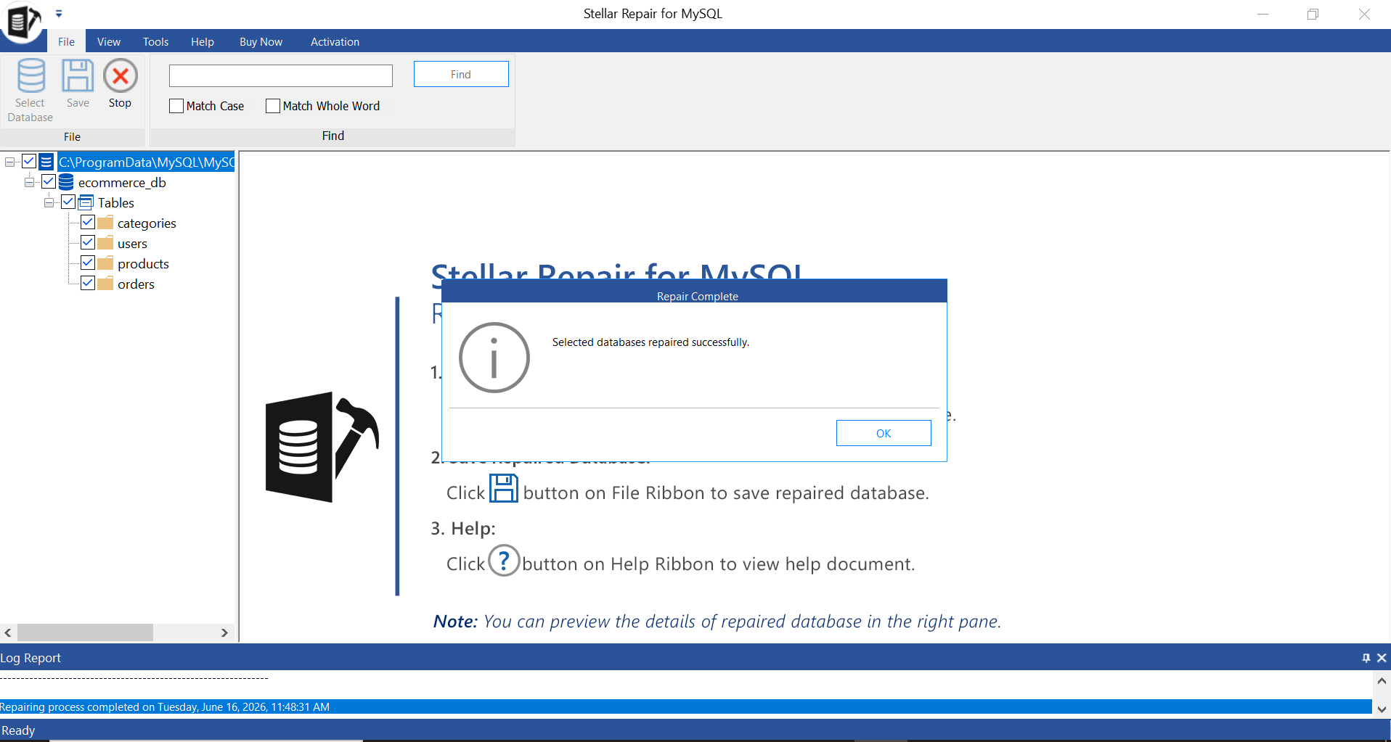Collapse the ecommerce_db tree node

(29, 182)
